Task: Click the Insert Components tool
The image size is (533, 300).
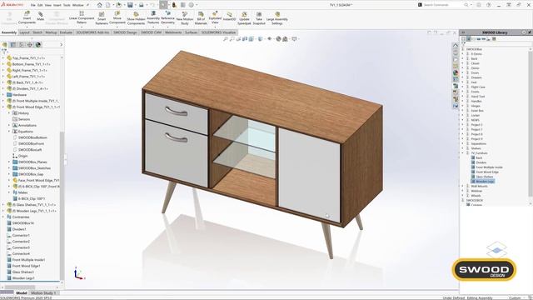Action: click(x=27, y=17)
